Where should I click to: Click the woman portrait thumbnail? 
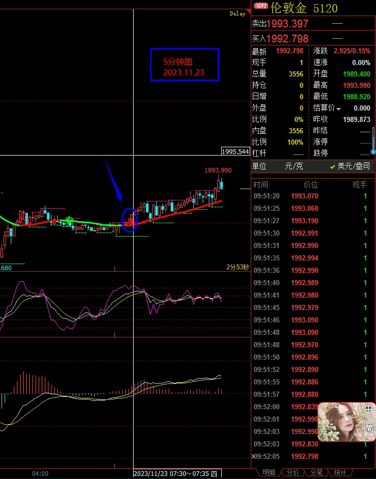click(x=340, y=422)
